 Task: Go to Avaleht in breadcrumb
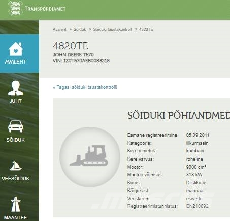point(59,29)
